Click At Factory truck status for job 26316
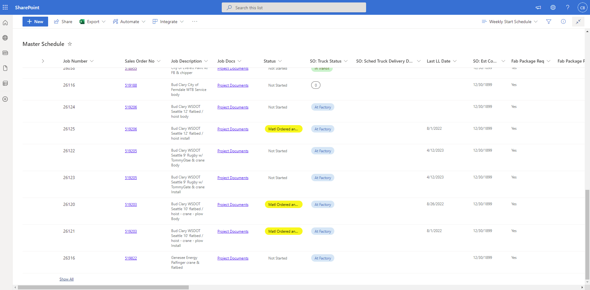Image resolution: width=590 pixels, height=290 pixels. pos(323,258)
